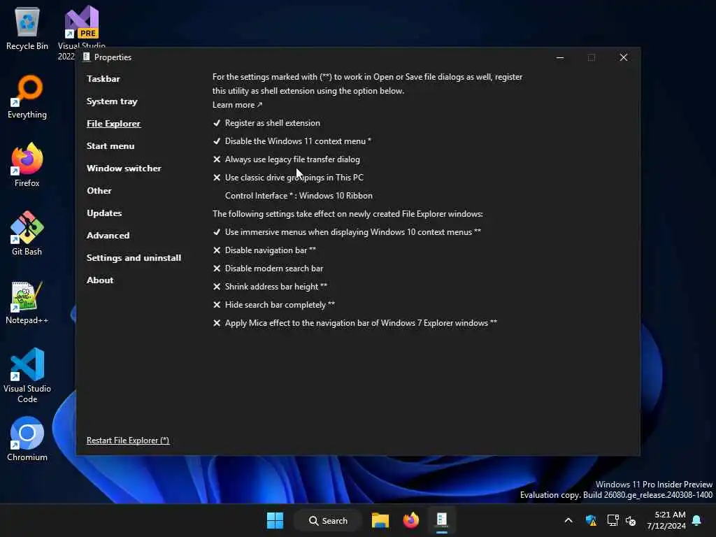Change Control Interface Windows 10 Ribbon setting
The width and height of the screenshot is (716, 537).
click(x=299, y=196)
